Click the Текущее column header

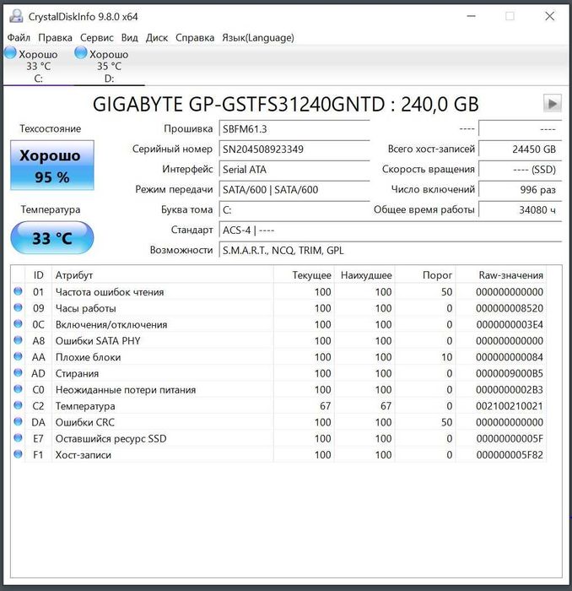304,275
